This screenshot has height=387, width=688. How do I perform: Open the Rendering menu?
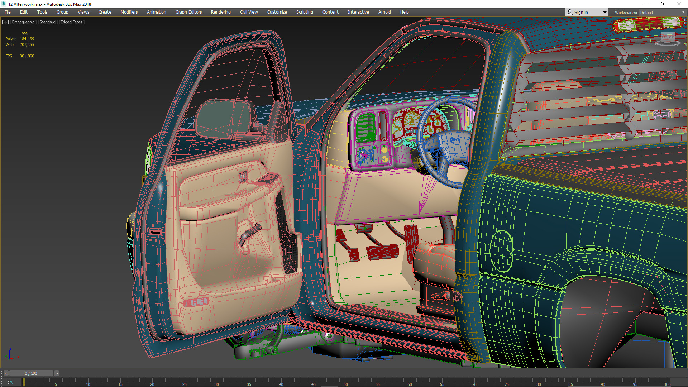tap(221, 12)
